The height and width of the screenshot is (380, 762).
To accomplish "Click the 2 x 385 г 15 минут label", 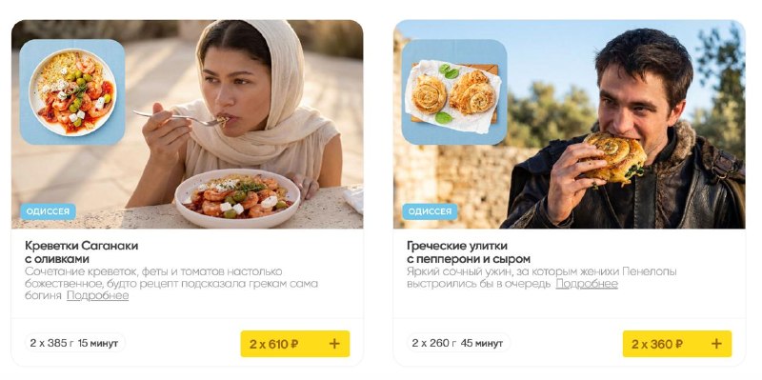I will (x=74, y=343).
